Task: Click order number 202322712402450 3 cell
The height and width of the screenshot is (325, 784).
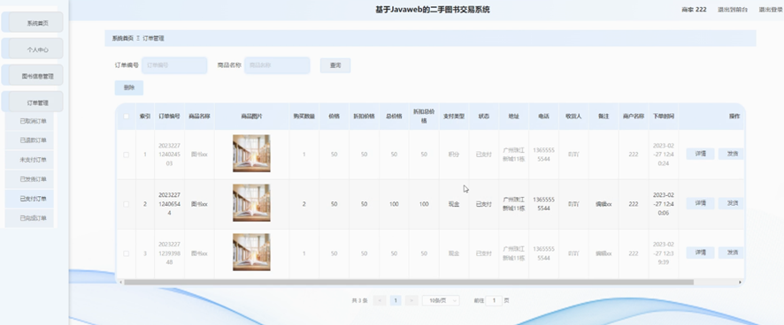Action: pos(169,155)
